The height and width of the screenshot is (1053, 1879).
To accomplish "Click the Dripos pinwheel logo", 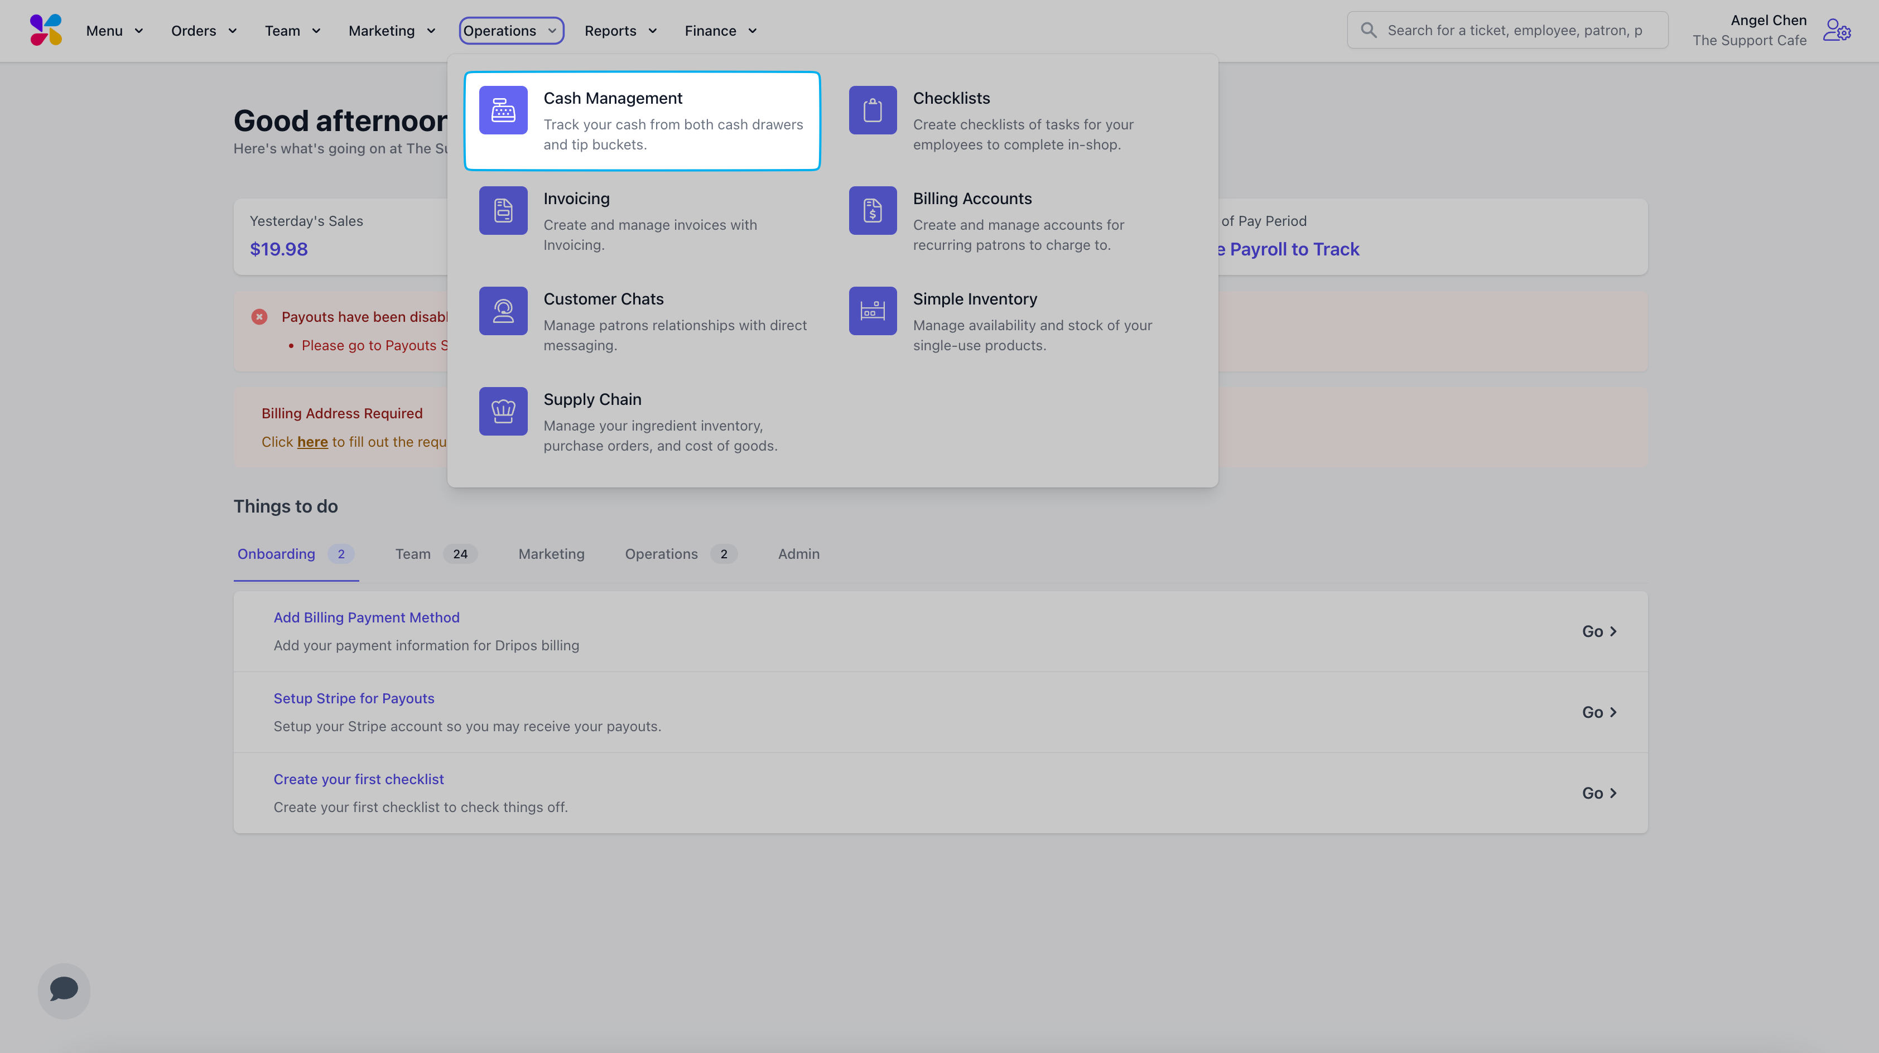I will (46, 30).
